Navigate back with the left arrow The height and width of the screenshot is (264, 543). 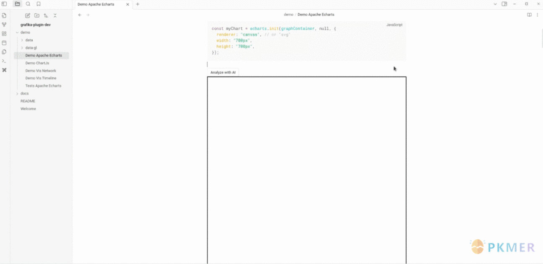click(x=80, y=15)
